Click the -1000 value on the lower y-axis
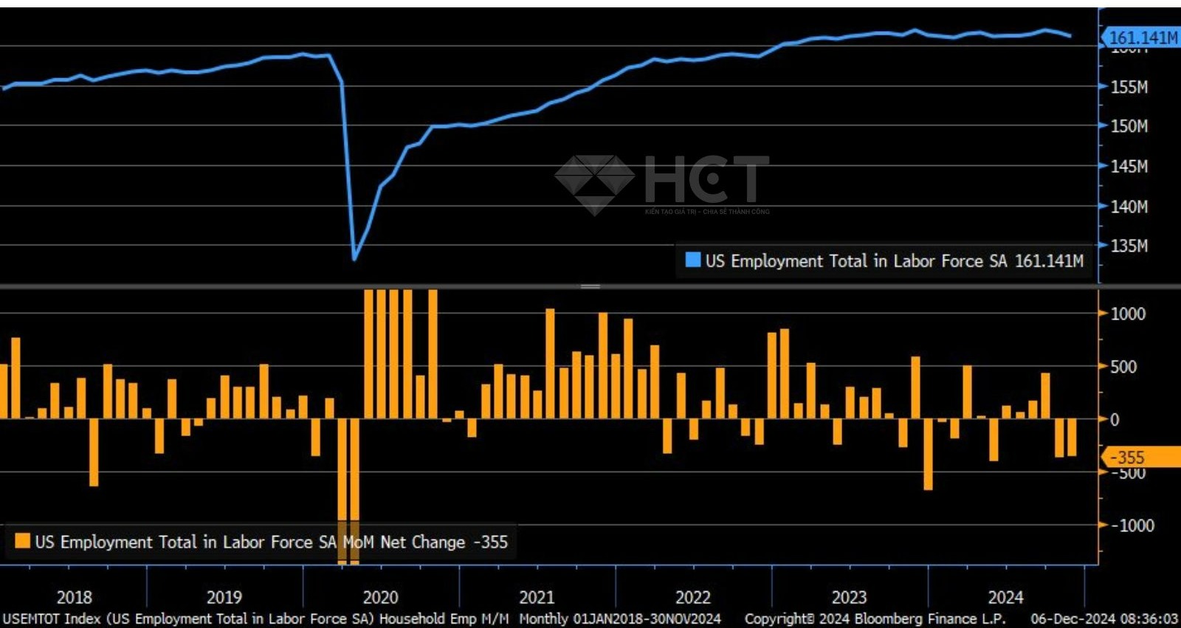Screen dimensions: 1181x628 (x=1133, y=525)
